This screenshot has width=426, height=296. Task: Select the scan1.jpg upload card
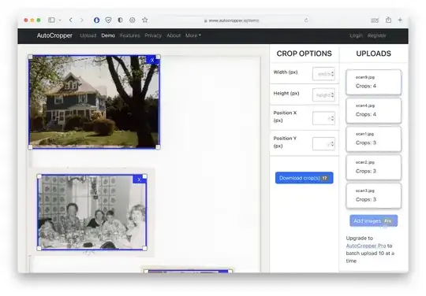(374, 139)
